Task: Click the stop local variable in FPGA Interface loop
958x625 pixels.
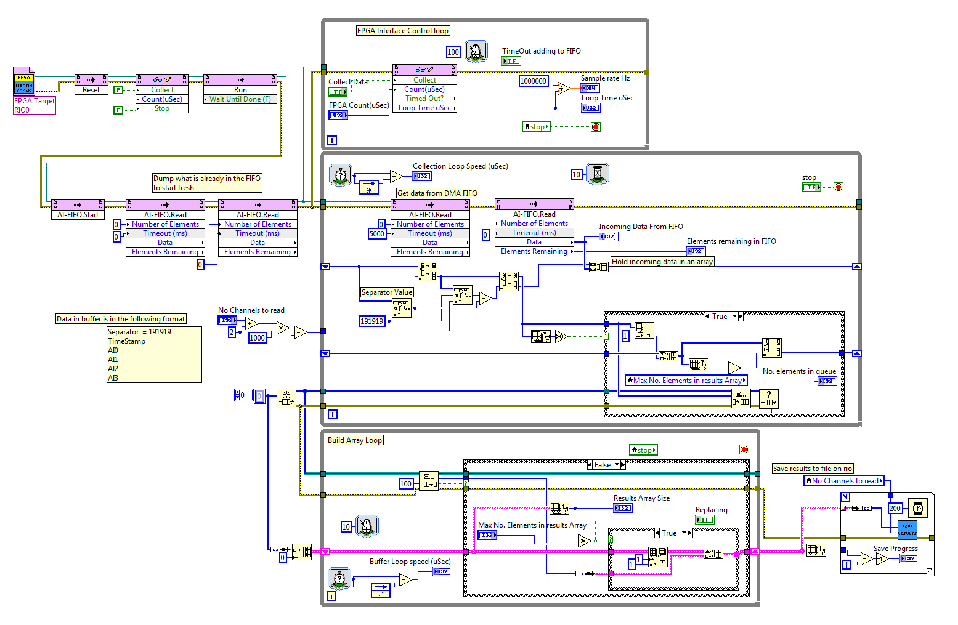Action: [536, 127]
